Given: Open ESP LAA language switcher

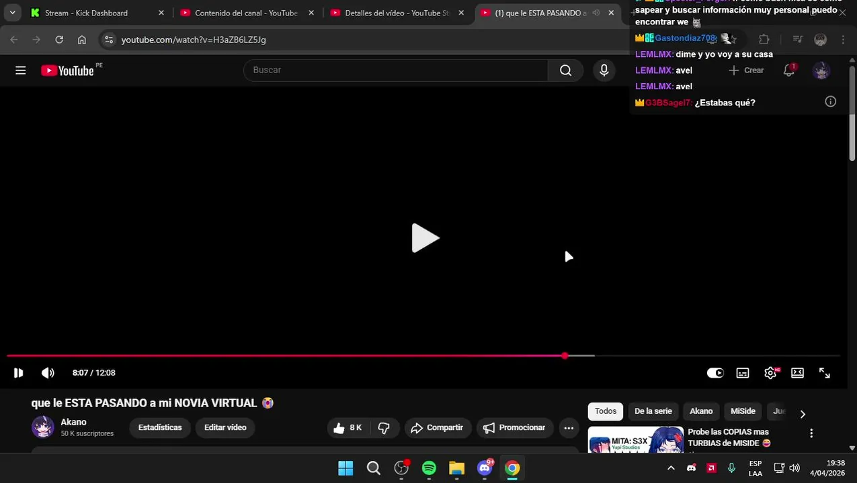Looking at the screenshot, I should tap(756, 468).
